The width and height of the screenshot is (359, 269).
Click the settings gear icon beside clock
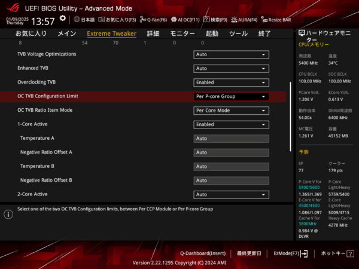coord(63,19)
